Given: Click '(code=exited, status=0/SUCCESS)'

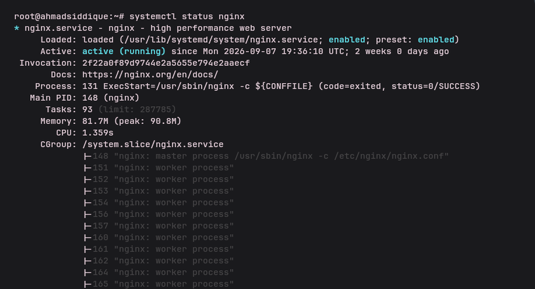Looking at the screenshot, I should (399, 86).
